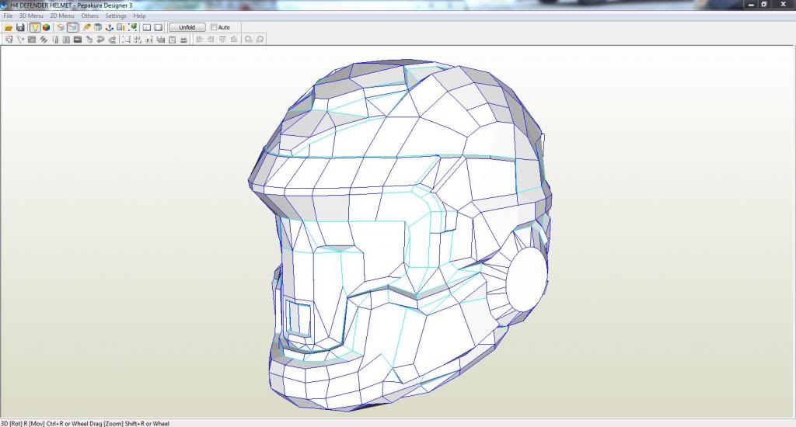Click the helmet's rectangular vent on the chin
This screenshot has width=796, height=427.
click(x=298, y=319)
